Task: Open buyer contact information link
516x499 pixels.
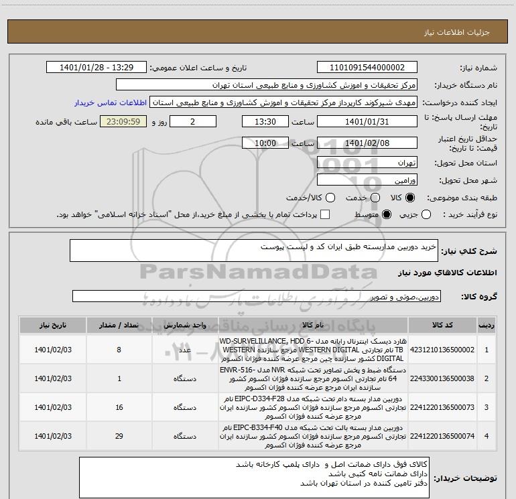Action: pos(111,102)
